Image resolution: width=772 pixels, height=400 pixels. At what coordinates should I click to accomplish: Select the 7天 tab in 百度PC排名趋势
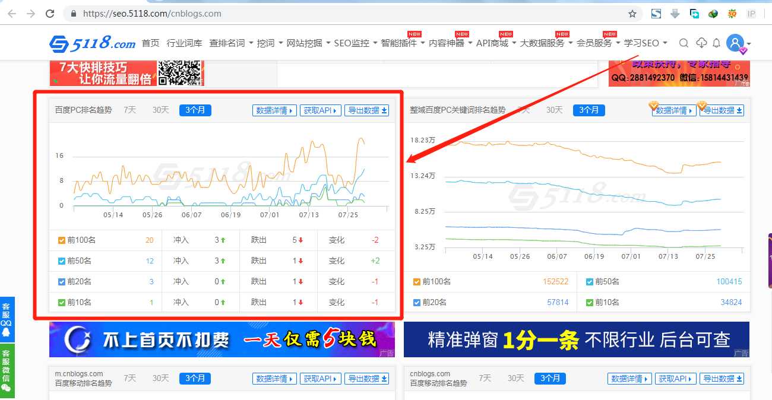click(x=129, y=110)
